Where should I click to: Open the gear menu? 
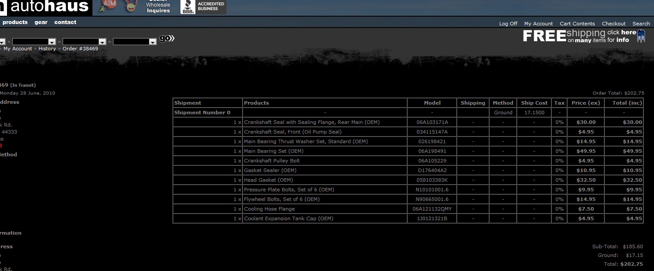click(41, 22)
